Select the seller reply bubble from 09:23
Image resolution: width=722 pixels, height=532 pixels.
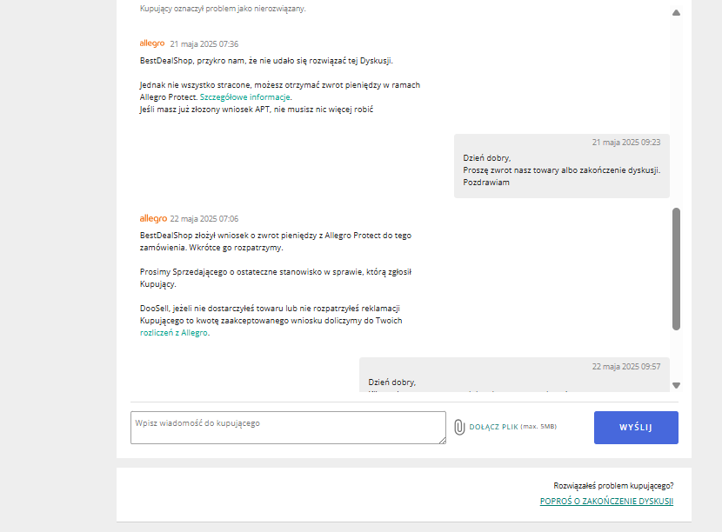click(x=561, y=166)
